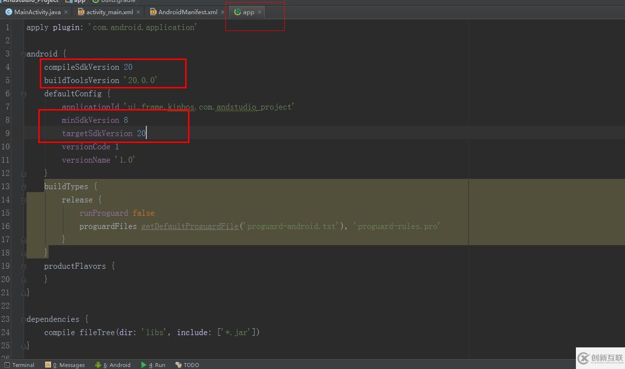
Task: Switch to the MainActivity.java tab
Action: click(37, 12)
